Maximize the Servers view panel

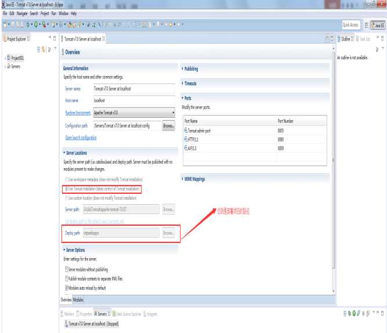click(382, 313)
